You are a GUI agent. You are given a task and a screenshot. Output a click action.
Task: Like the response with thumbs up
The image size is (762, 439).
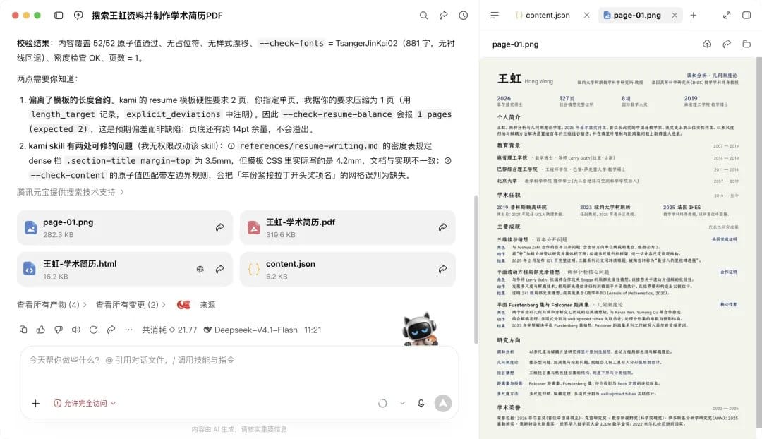41,330
